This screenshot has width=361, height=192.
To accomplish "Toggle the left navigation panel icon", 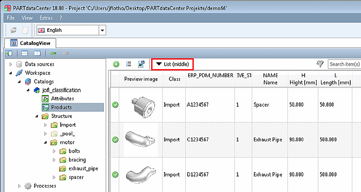I will click(x=9, y=54).
